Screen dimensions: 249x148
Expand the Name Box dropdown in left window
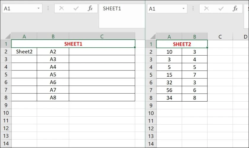click(39, 8)
